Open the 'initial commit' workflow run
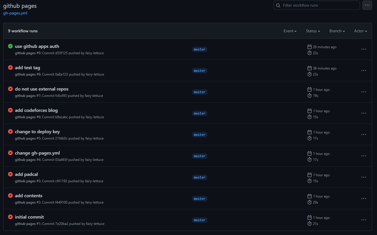377x235 pixels. pos(29,217)
